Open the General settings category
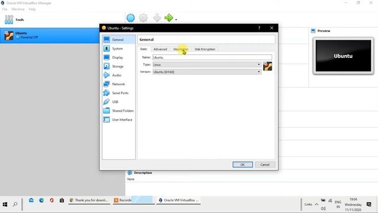The height and width of the screenshot is (213, 378). point(119,40)
